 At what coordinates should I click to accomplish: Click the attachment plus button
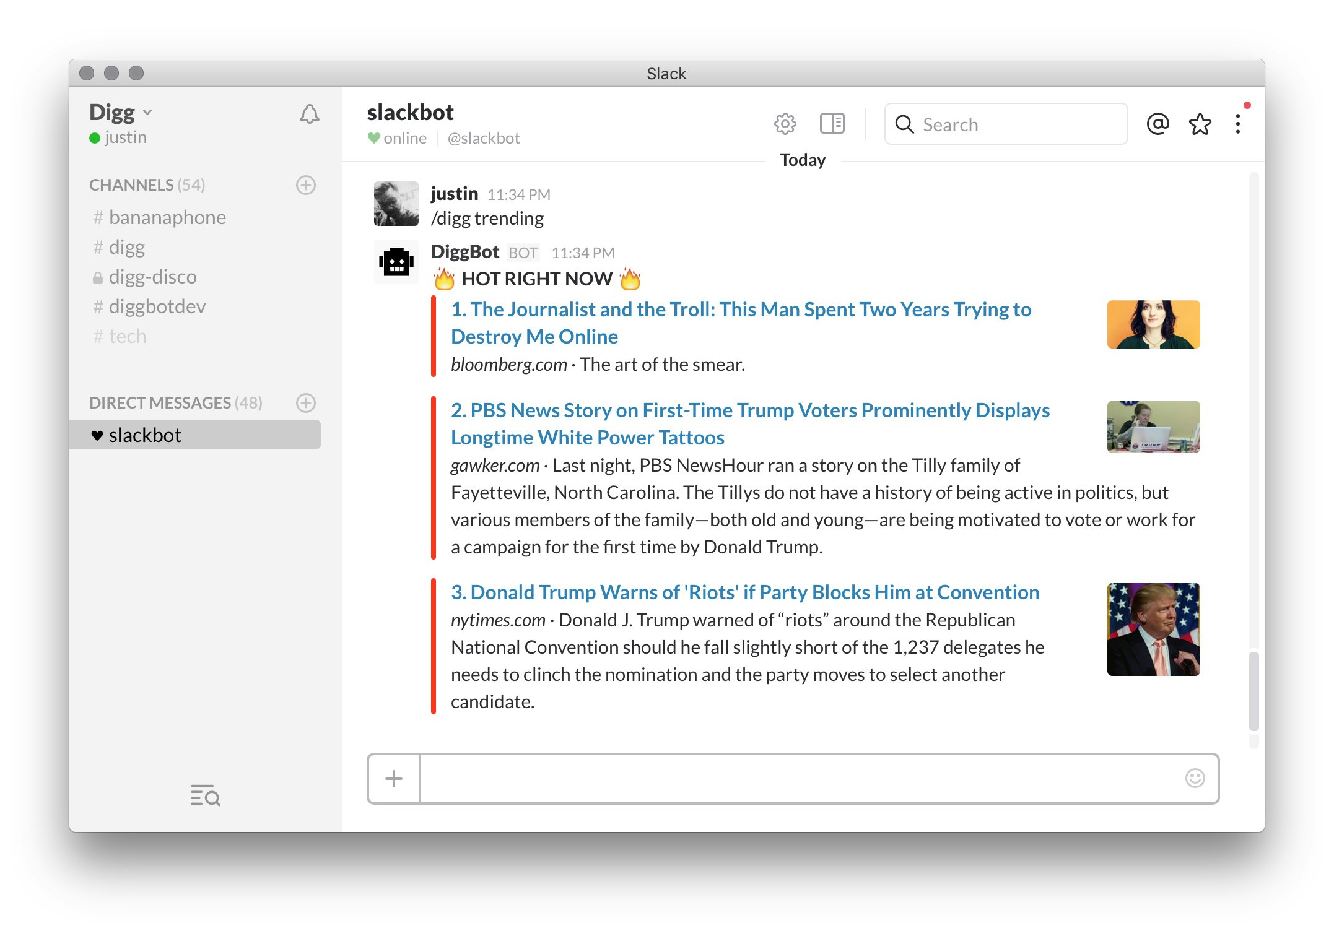(x=394, y=779)
